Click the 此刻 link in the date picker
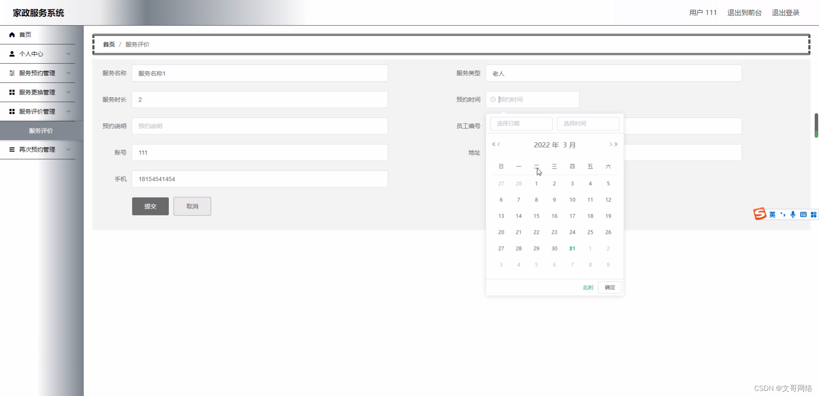This screenshot has height=396, width=819. coord(587,287)
